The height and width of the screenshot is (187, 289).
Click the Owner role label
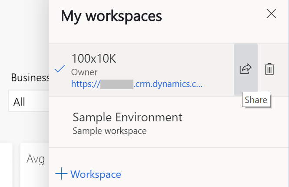(84, 72)
